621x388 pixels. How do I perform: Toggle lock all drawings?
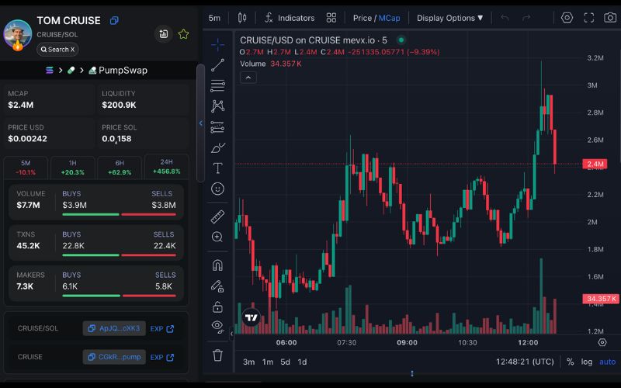pos(217,307)
